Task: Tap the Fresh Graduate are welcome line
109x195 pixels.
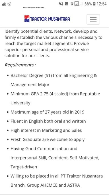Action: coord(48,140)
